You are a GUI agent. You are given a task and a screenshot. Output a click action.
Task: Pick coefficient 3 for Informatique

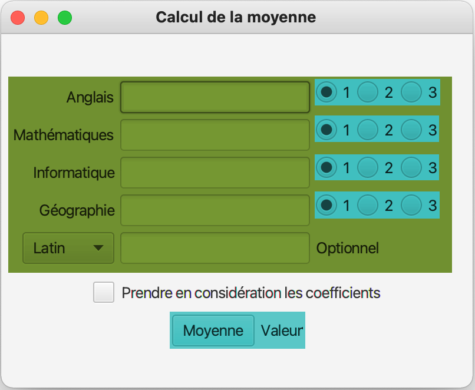point(411,167)
